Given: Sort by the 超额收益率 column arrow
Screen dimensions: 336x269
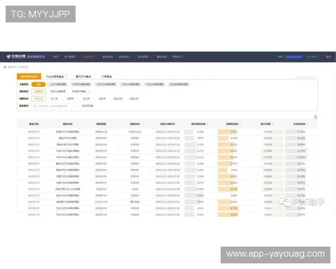Looking at the screenshot, I should (x=240, y=124).
